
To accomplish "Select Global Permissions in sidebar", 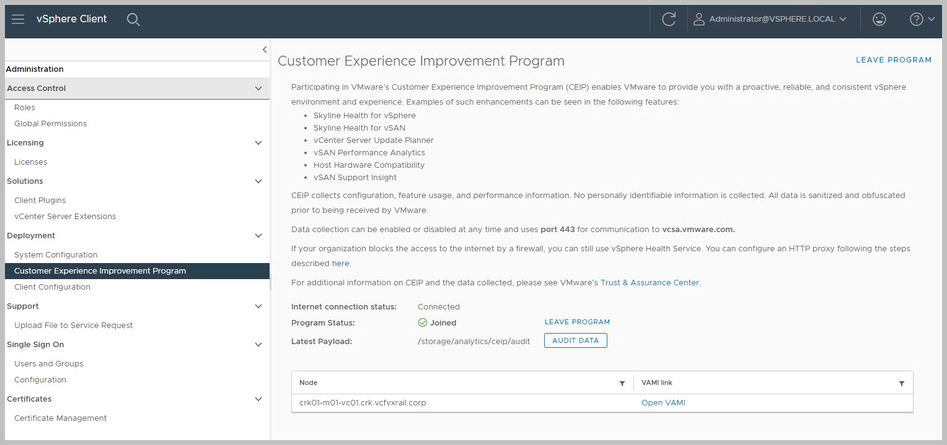I will [50, 124].
